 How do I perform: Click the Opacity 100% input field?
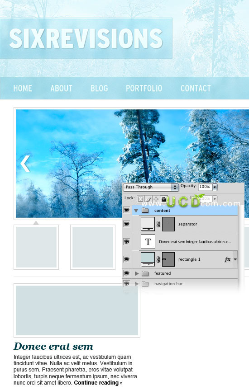click(x=205, y=187)
